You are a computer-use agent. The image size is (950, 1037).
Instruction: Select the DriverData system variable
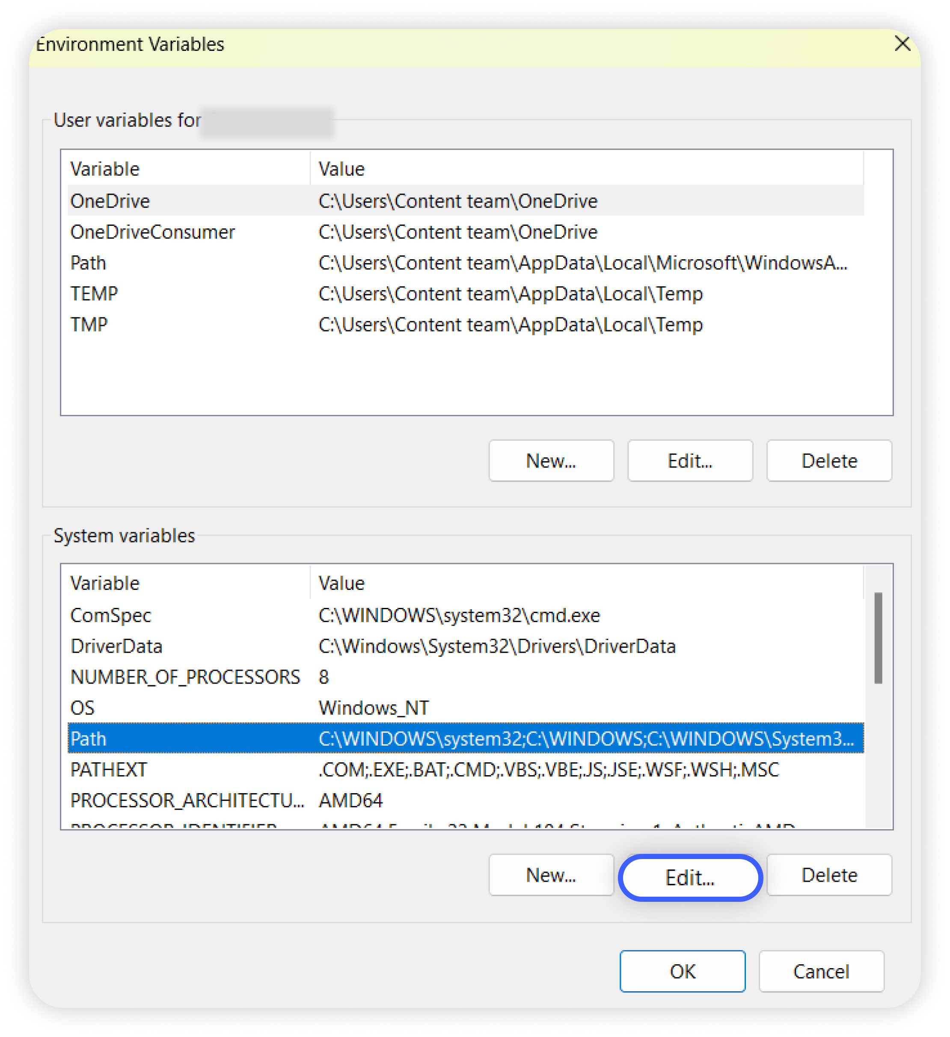coord(116,646)
